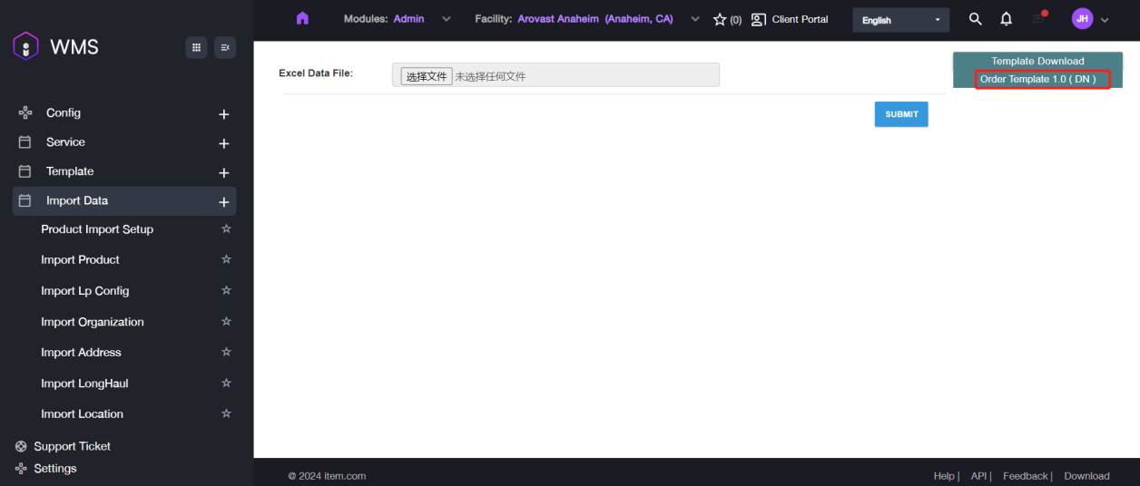Open the search magnifier icon
Screen dimensions: 1140x486
point(976,19)
